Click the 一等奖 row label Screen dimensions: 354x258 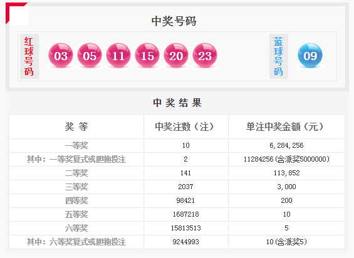[76, 145]
